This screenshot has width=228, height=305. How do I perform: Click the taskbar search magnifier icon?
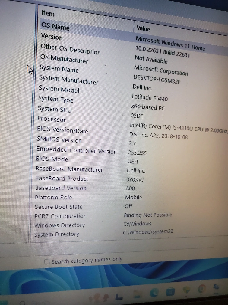(22, 303)
